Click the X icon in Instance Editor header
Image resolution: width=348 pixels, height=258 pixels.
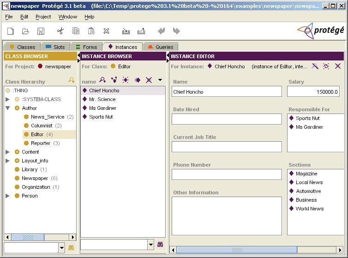click(338, 66)
